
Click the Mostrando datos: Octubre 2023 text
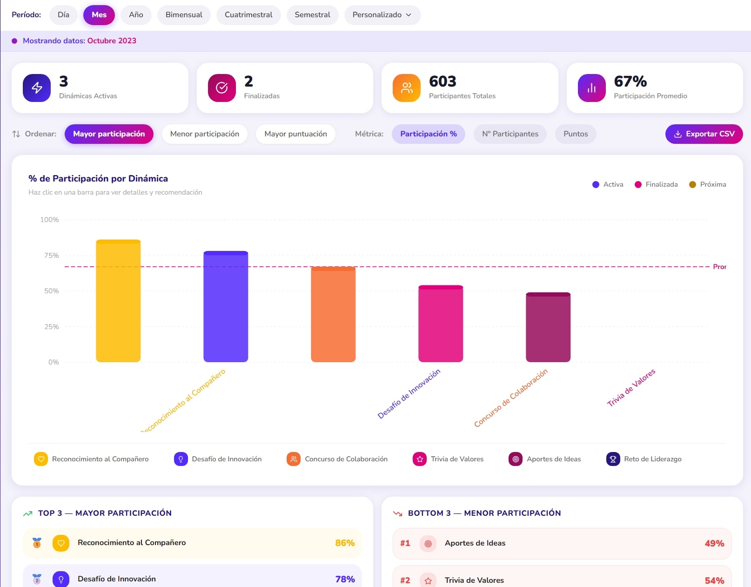coord(80,41)
